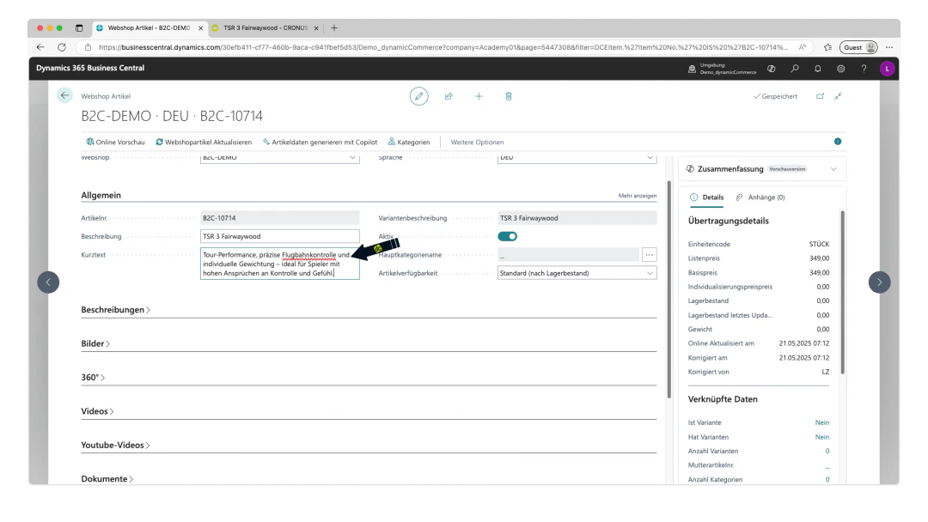Expand the Bilder section

(x=95, y=343)
